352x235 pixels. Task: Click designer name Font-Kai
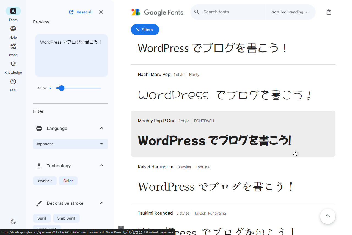tap(203, 167)
